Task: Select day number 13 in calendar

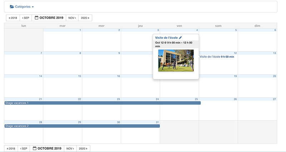Action: point(275,53)
